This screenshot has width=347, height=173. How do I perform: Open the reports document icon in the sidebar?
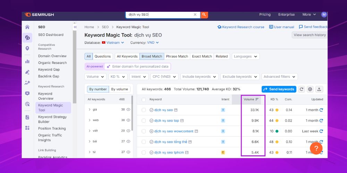(27, 117)
